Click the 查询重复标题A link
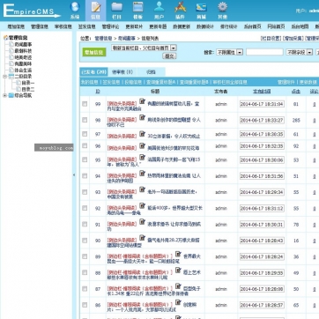 click(x=161, y=82)
